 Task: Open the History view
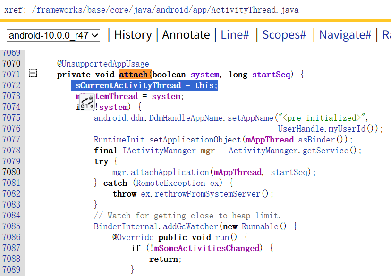133,35
